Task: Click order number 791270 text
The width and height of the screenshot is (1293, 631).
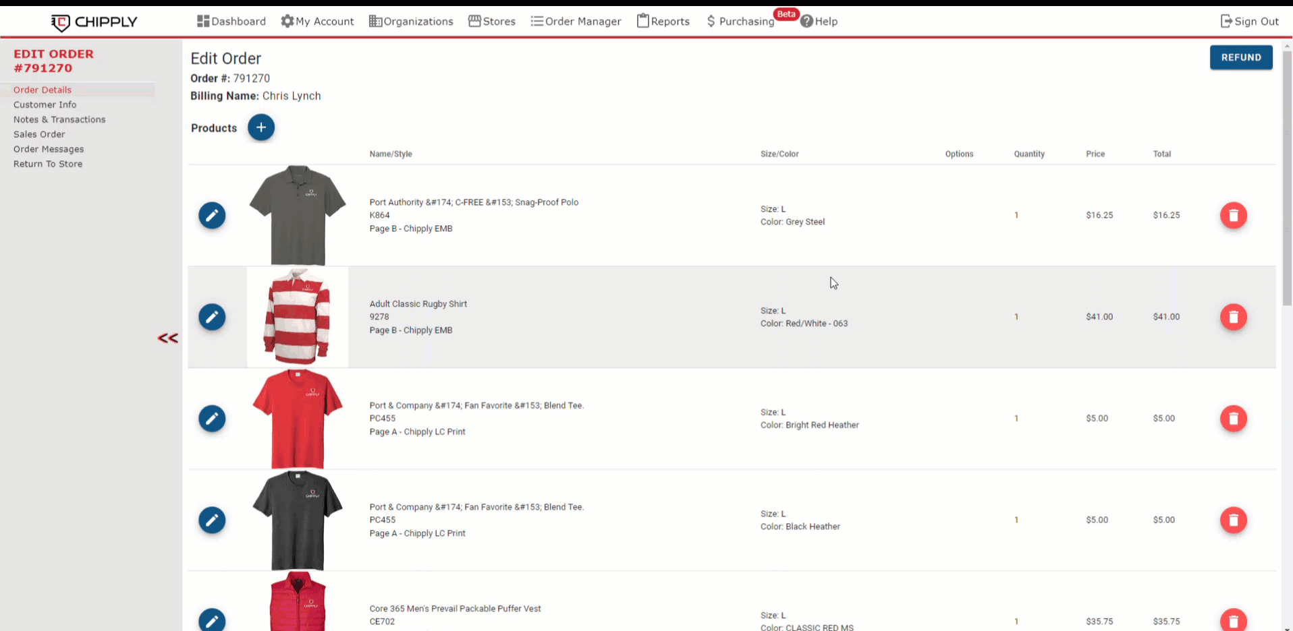Action: click(x=252, y=78)
